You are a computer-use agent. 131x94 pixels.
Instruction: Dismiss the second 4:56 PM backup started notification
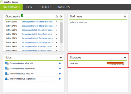click(57, 34)
